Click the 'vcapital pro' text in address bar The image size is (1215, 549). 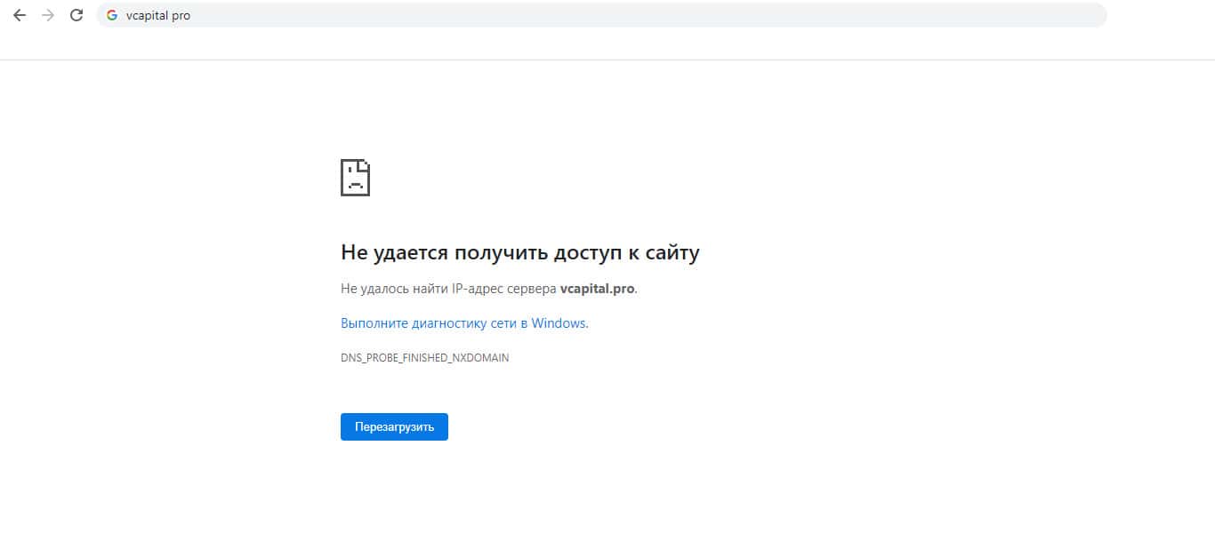coord(158,15)
